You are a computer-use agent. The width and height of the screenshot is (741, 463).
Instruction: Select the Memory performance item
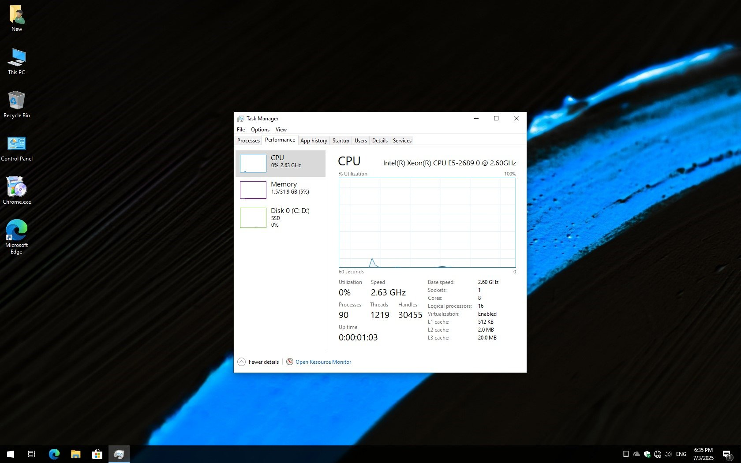[281, 190]
